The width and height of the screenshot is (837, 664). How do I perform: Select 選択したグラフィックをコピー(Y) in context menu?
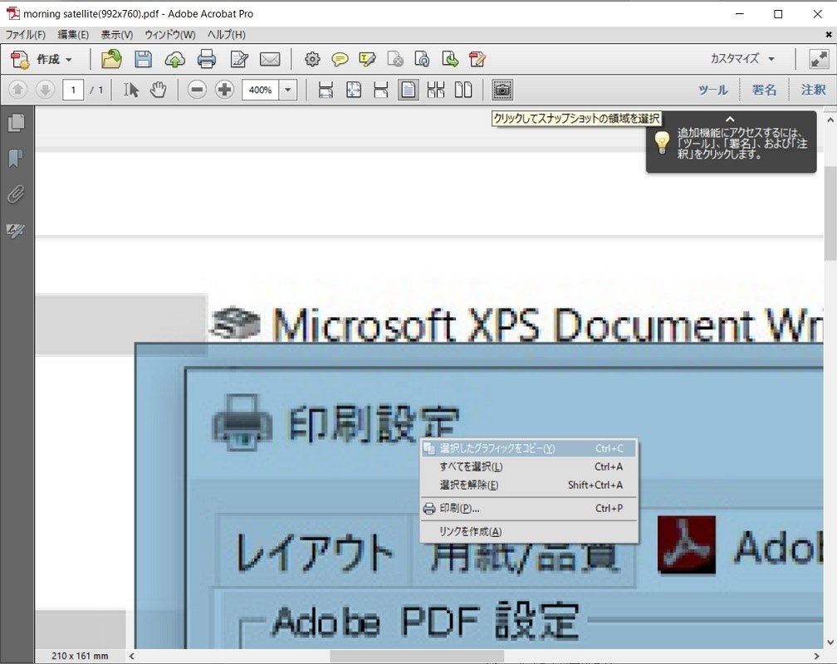529,448
